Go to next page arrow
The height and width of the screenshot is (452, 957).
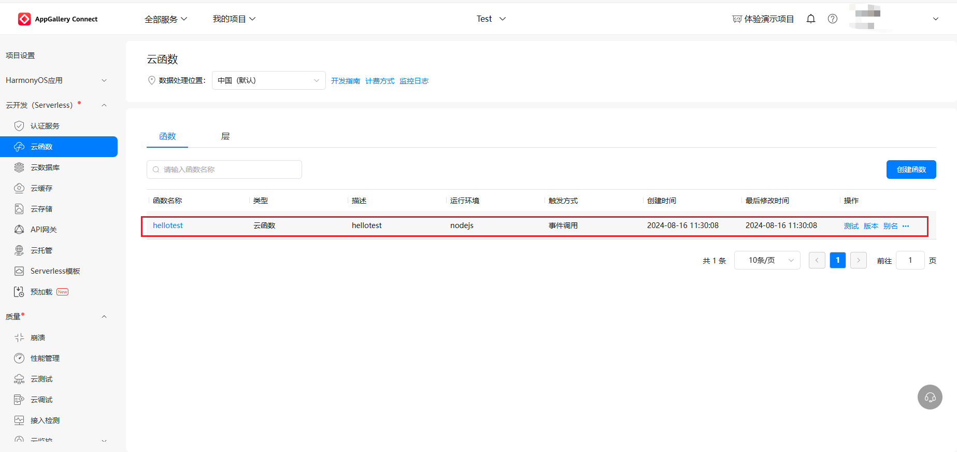[x=859, y=260]
